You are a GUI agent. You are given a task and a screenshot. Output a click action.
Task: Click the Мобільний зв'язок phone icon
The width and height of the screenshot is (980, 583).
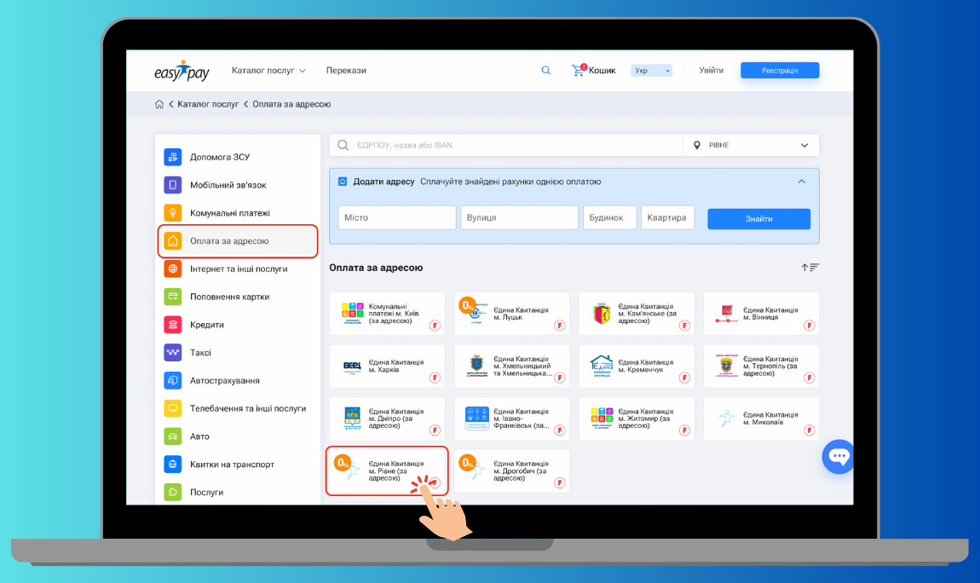(x=172, y=185)
